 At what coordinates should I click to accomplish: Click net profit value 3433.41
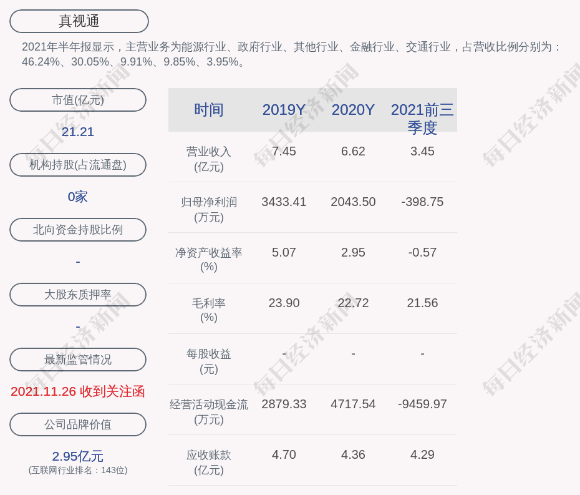(x=284, y=202)
